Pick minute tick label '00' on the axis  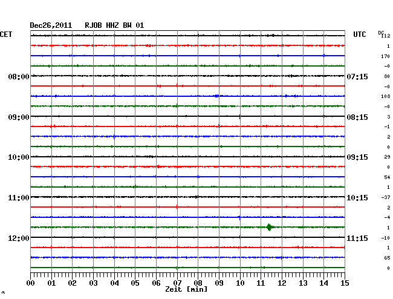pos(31,283)
